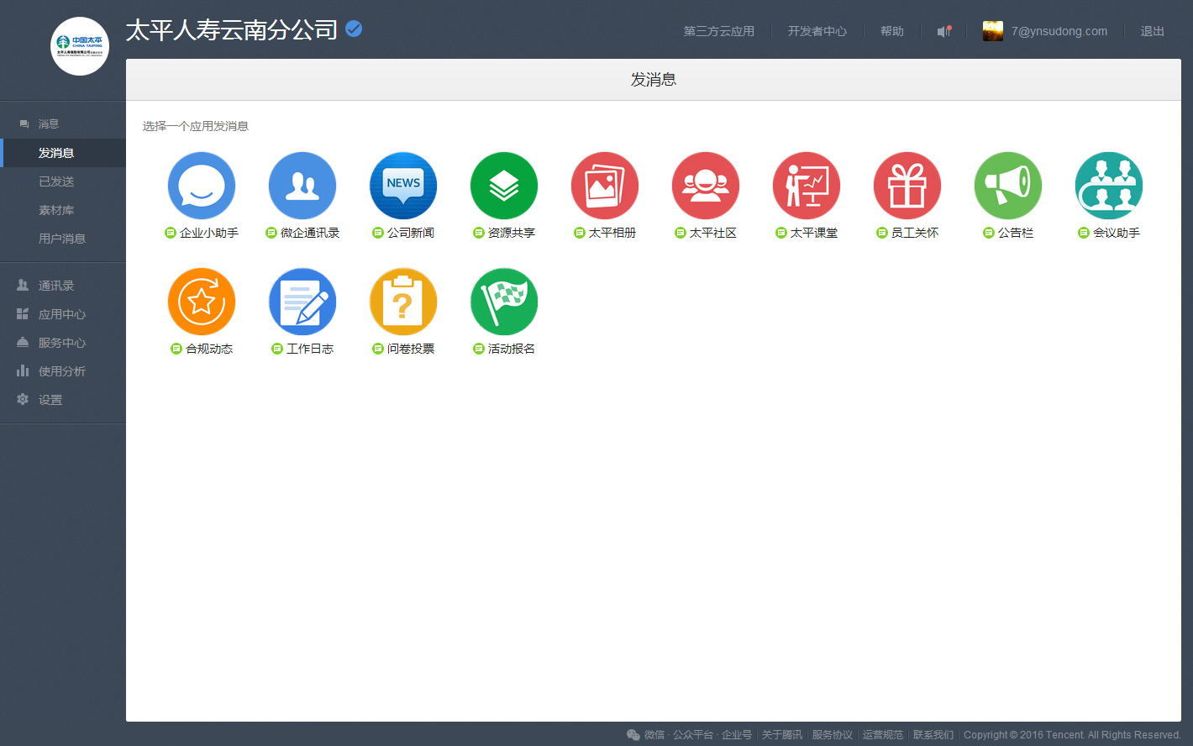Select the 微企通讯录 contacts icon
The width and height of the screenshot is (1193, 746).
302,186
